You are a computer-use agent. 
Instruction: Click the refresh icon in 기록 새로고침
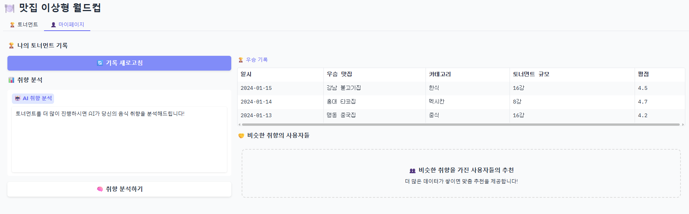pyautogui.click(x=100, y=63)
